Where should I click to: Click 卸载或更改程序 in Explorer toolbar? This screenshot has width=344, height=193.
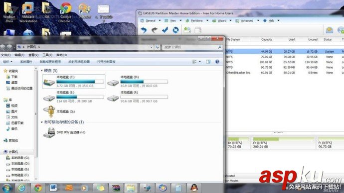50,62
